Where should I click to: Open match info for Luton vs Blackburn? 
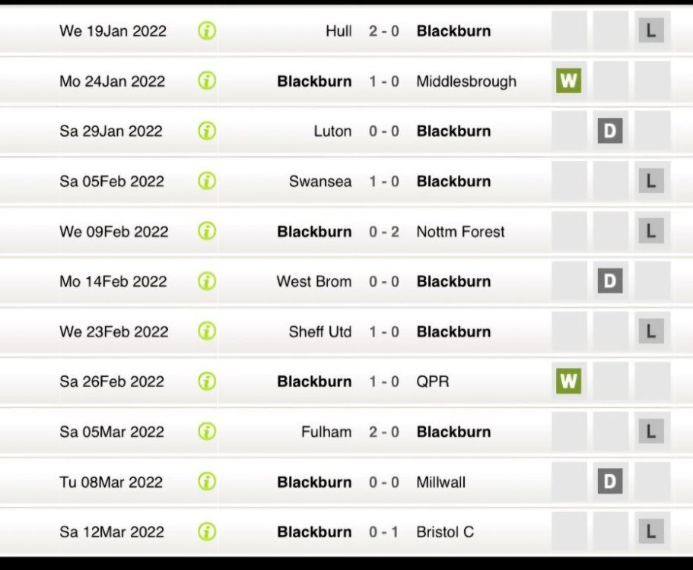pyautogui.click(x=207, y=131)
